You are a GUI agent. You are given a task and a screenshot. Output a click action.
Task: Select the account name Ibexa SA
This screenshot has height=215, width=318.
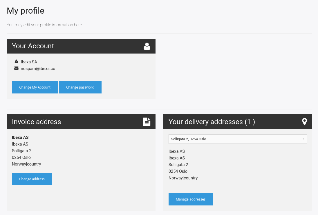click(x=29, y=62)
